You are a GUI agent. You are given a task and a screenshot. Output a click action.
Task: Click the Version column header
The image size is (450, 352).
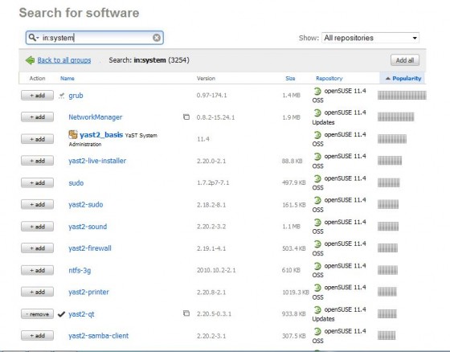click(x=206, y=79)
